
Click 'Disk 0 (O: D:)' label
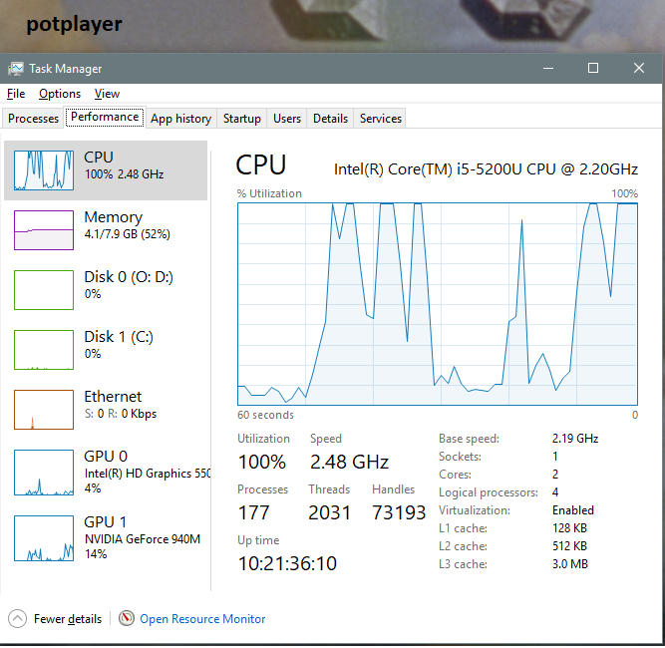tap(129, 277)
